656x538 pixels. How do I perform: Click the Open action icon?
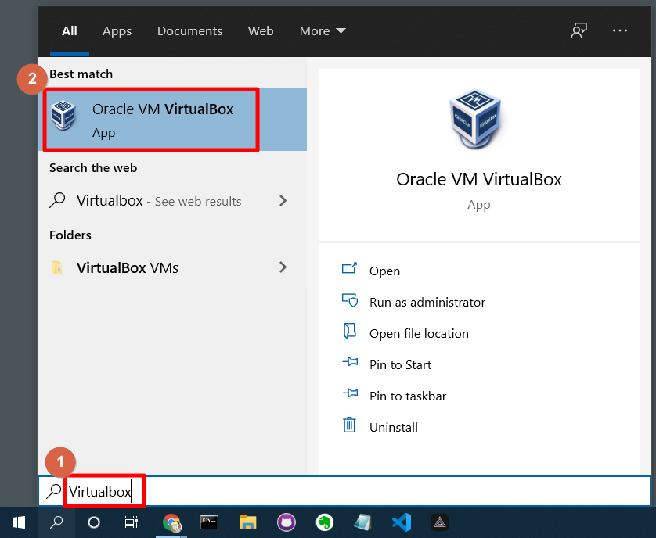[x=349, y=268]
